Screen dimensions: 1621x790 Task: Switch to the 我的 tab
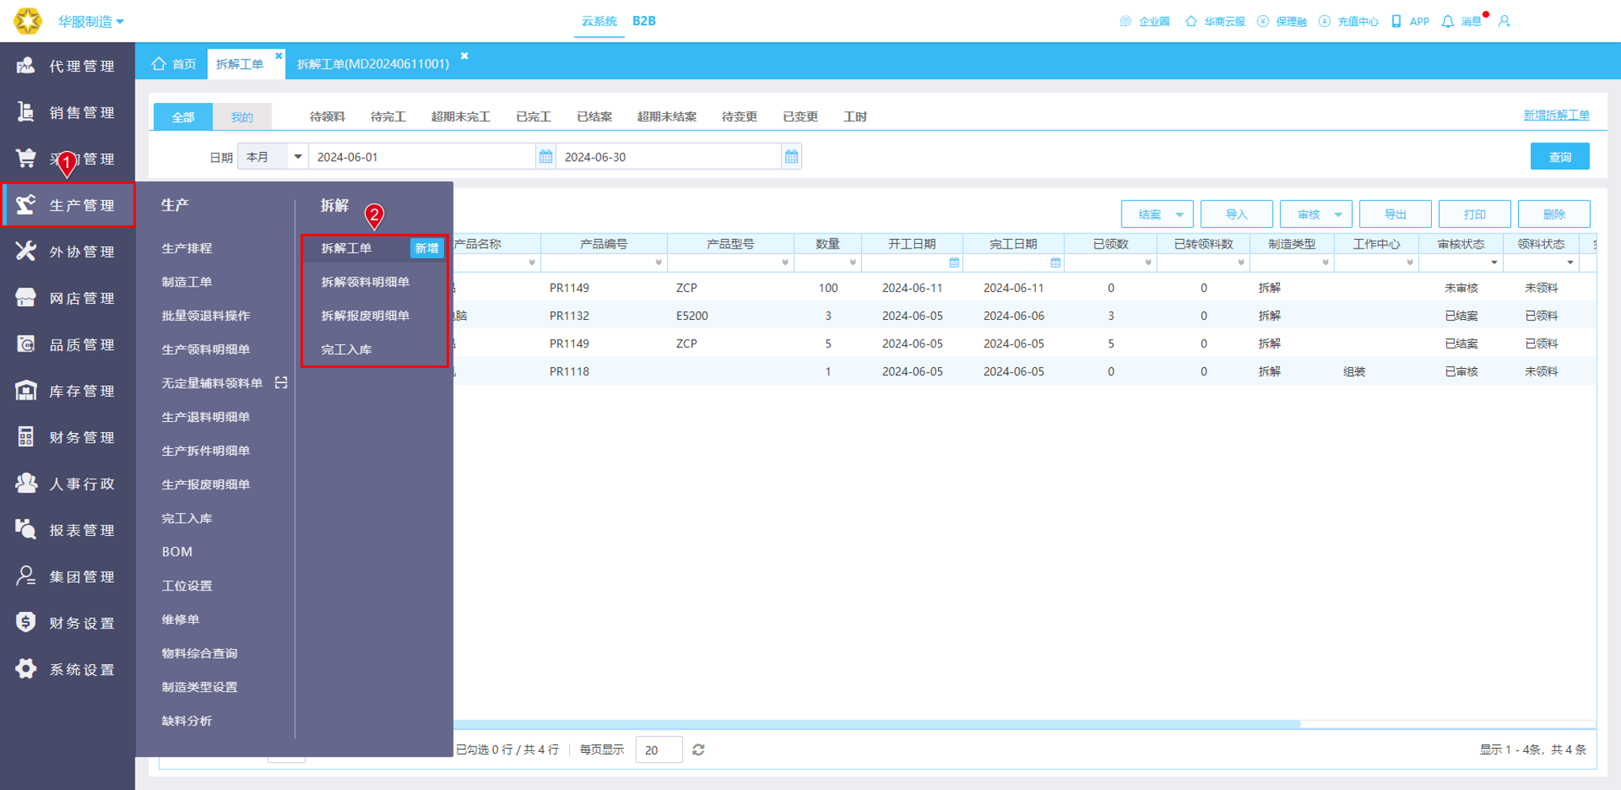(242, 117)
